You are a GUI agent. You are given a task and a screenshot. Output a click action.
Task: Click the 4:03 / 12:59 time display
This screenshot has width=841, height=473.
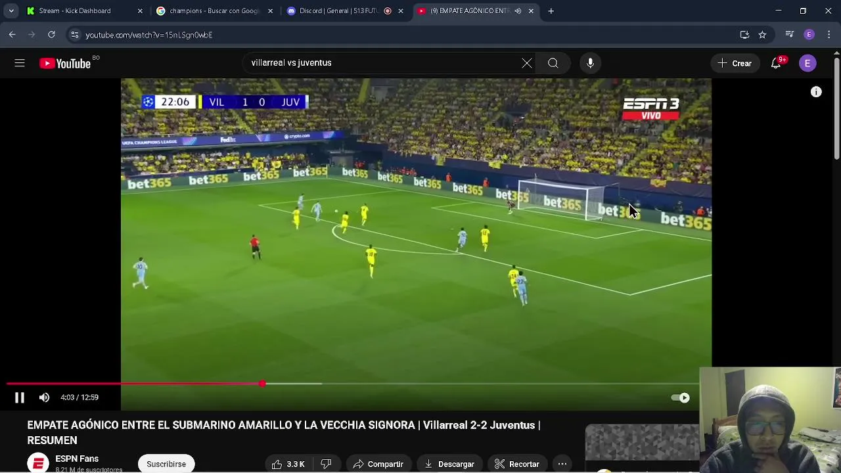pos(80,397)
